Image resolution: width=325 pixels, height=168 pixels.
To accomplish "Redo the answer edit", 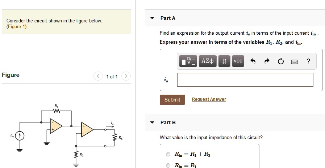I will [x=267, y=61].
